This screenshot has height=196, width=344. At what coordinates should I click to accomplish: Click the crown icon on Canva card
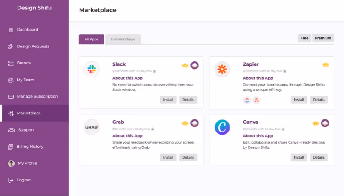coord(316,123)
